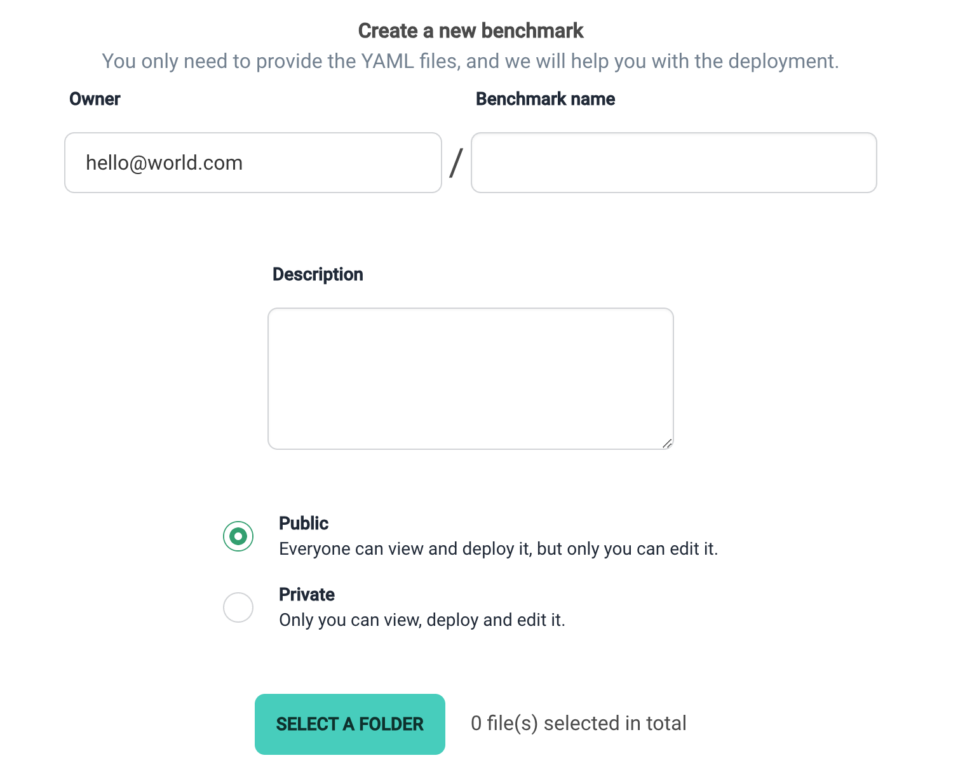Click the hello@world.com owner text

(x=164, y=163)
